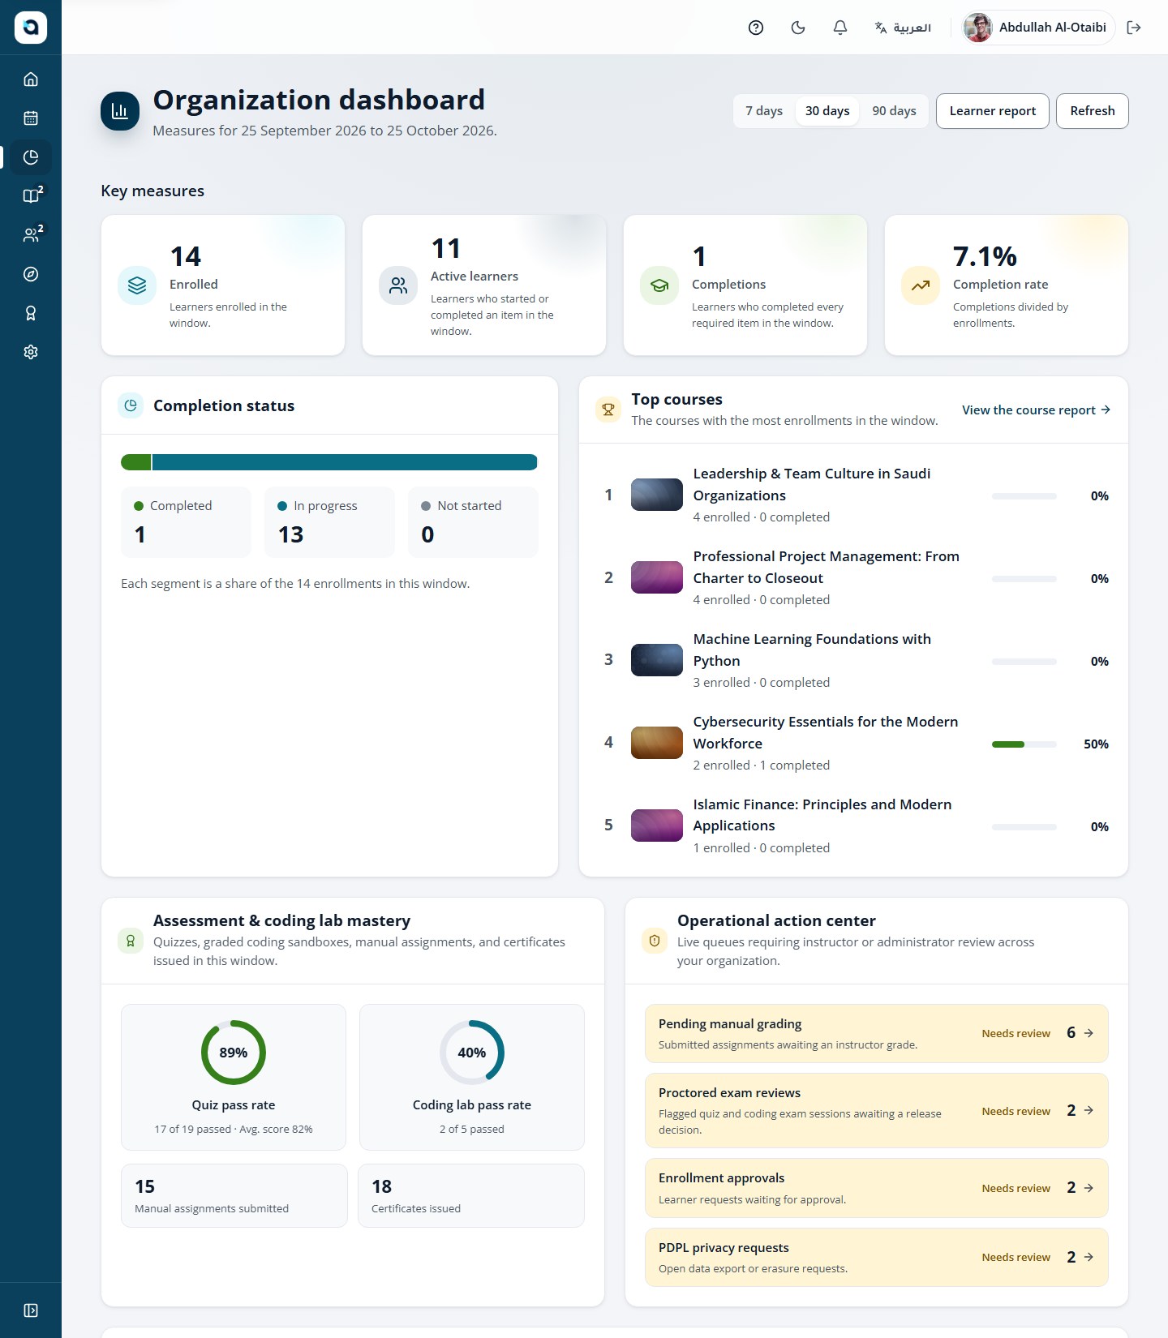Open the Home icon in sidebar

pyautogui.click(x=31, y=79)
